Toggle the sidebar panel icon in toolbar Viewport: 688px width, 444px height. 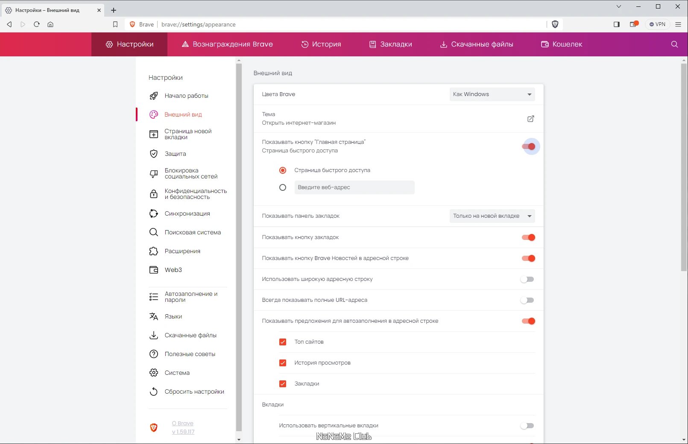tap(617, 24)
